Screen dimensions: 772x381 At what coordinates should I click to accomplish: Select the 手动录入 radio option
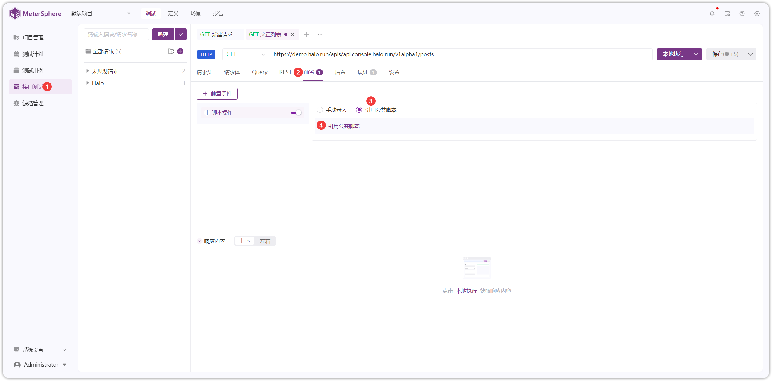point(332,110)
